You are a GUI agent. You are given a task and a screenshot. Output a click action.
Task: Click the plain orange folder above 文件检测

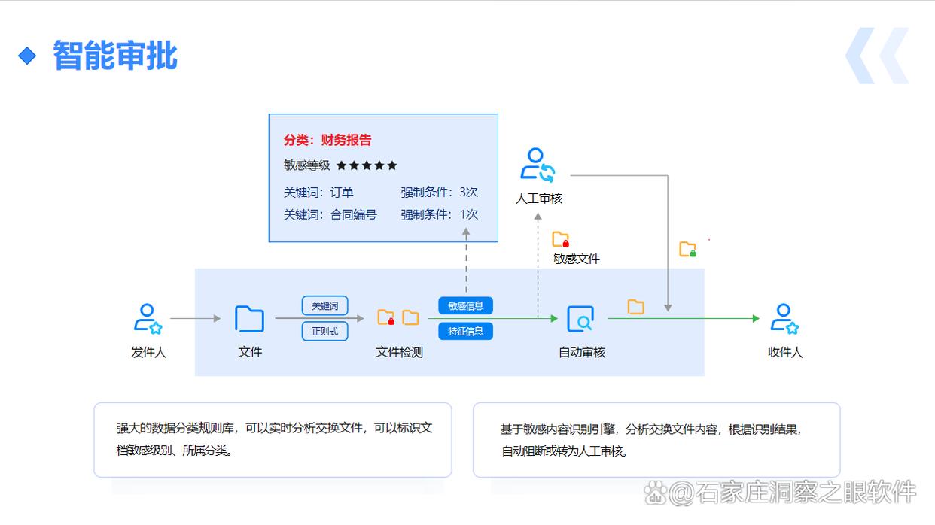pos(410,317)
